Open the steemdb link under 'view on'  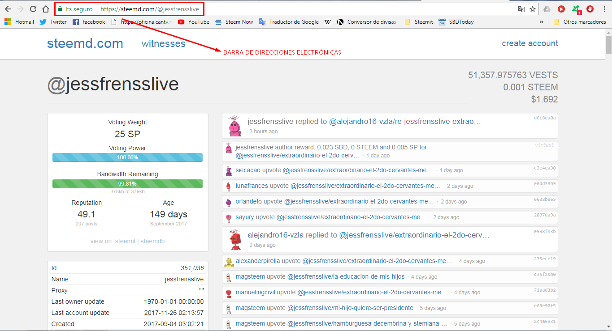[x=152, y=241]
